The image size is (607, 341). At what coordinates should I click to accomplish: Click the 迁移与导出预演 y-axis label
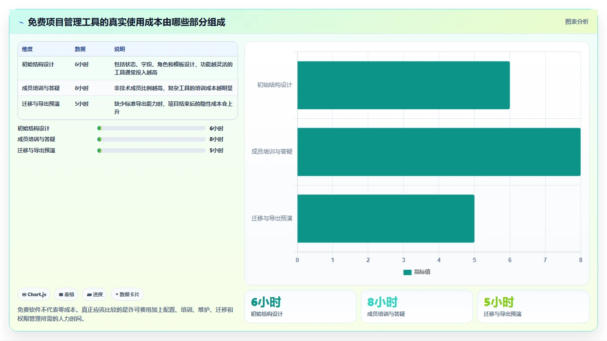(x=272, y=219)
